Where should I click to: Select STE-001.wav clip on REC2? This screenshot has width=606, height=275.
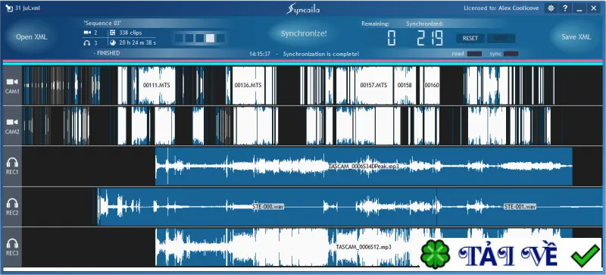click(x=520, y=207)
